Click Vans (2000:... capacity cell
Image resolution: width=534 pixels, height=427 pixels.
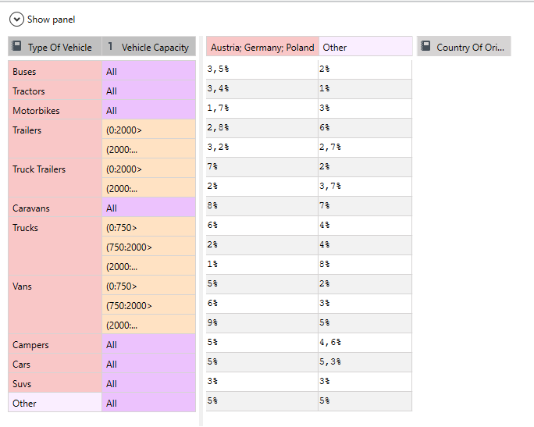(149, 325)
